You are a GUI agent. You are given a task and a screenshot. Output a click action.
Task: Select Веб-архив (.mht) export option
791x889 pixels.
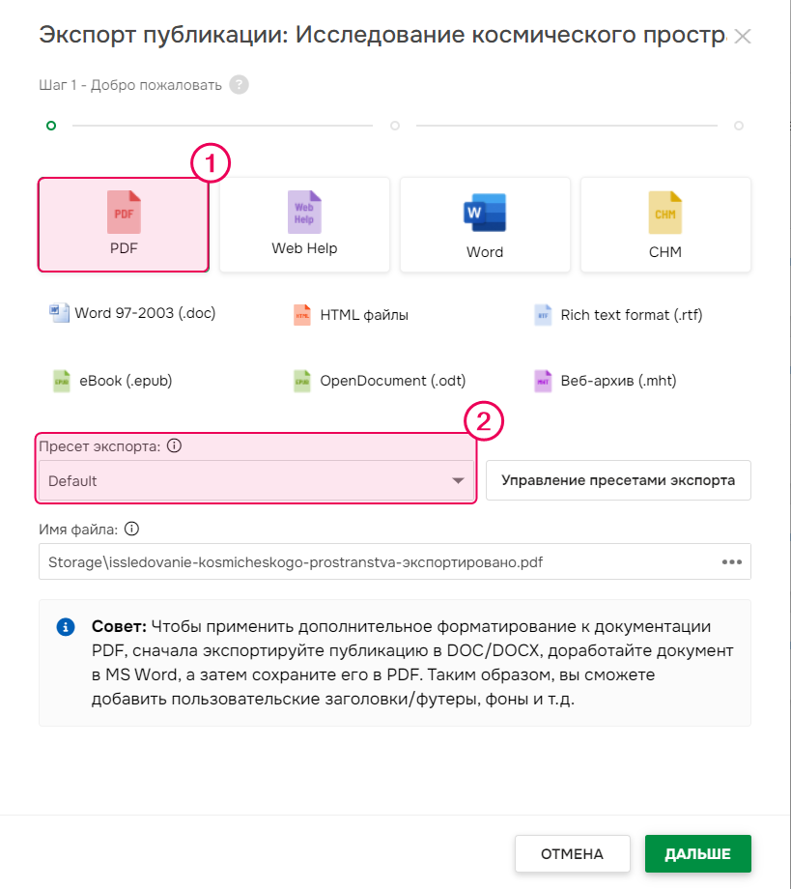click(x=606, y=381)
